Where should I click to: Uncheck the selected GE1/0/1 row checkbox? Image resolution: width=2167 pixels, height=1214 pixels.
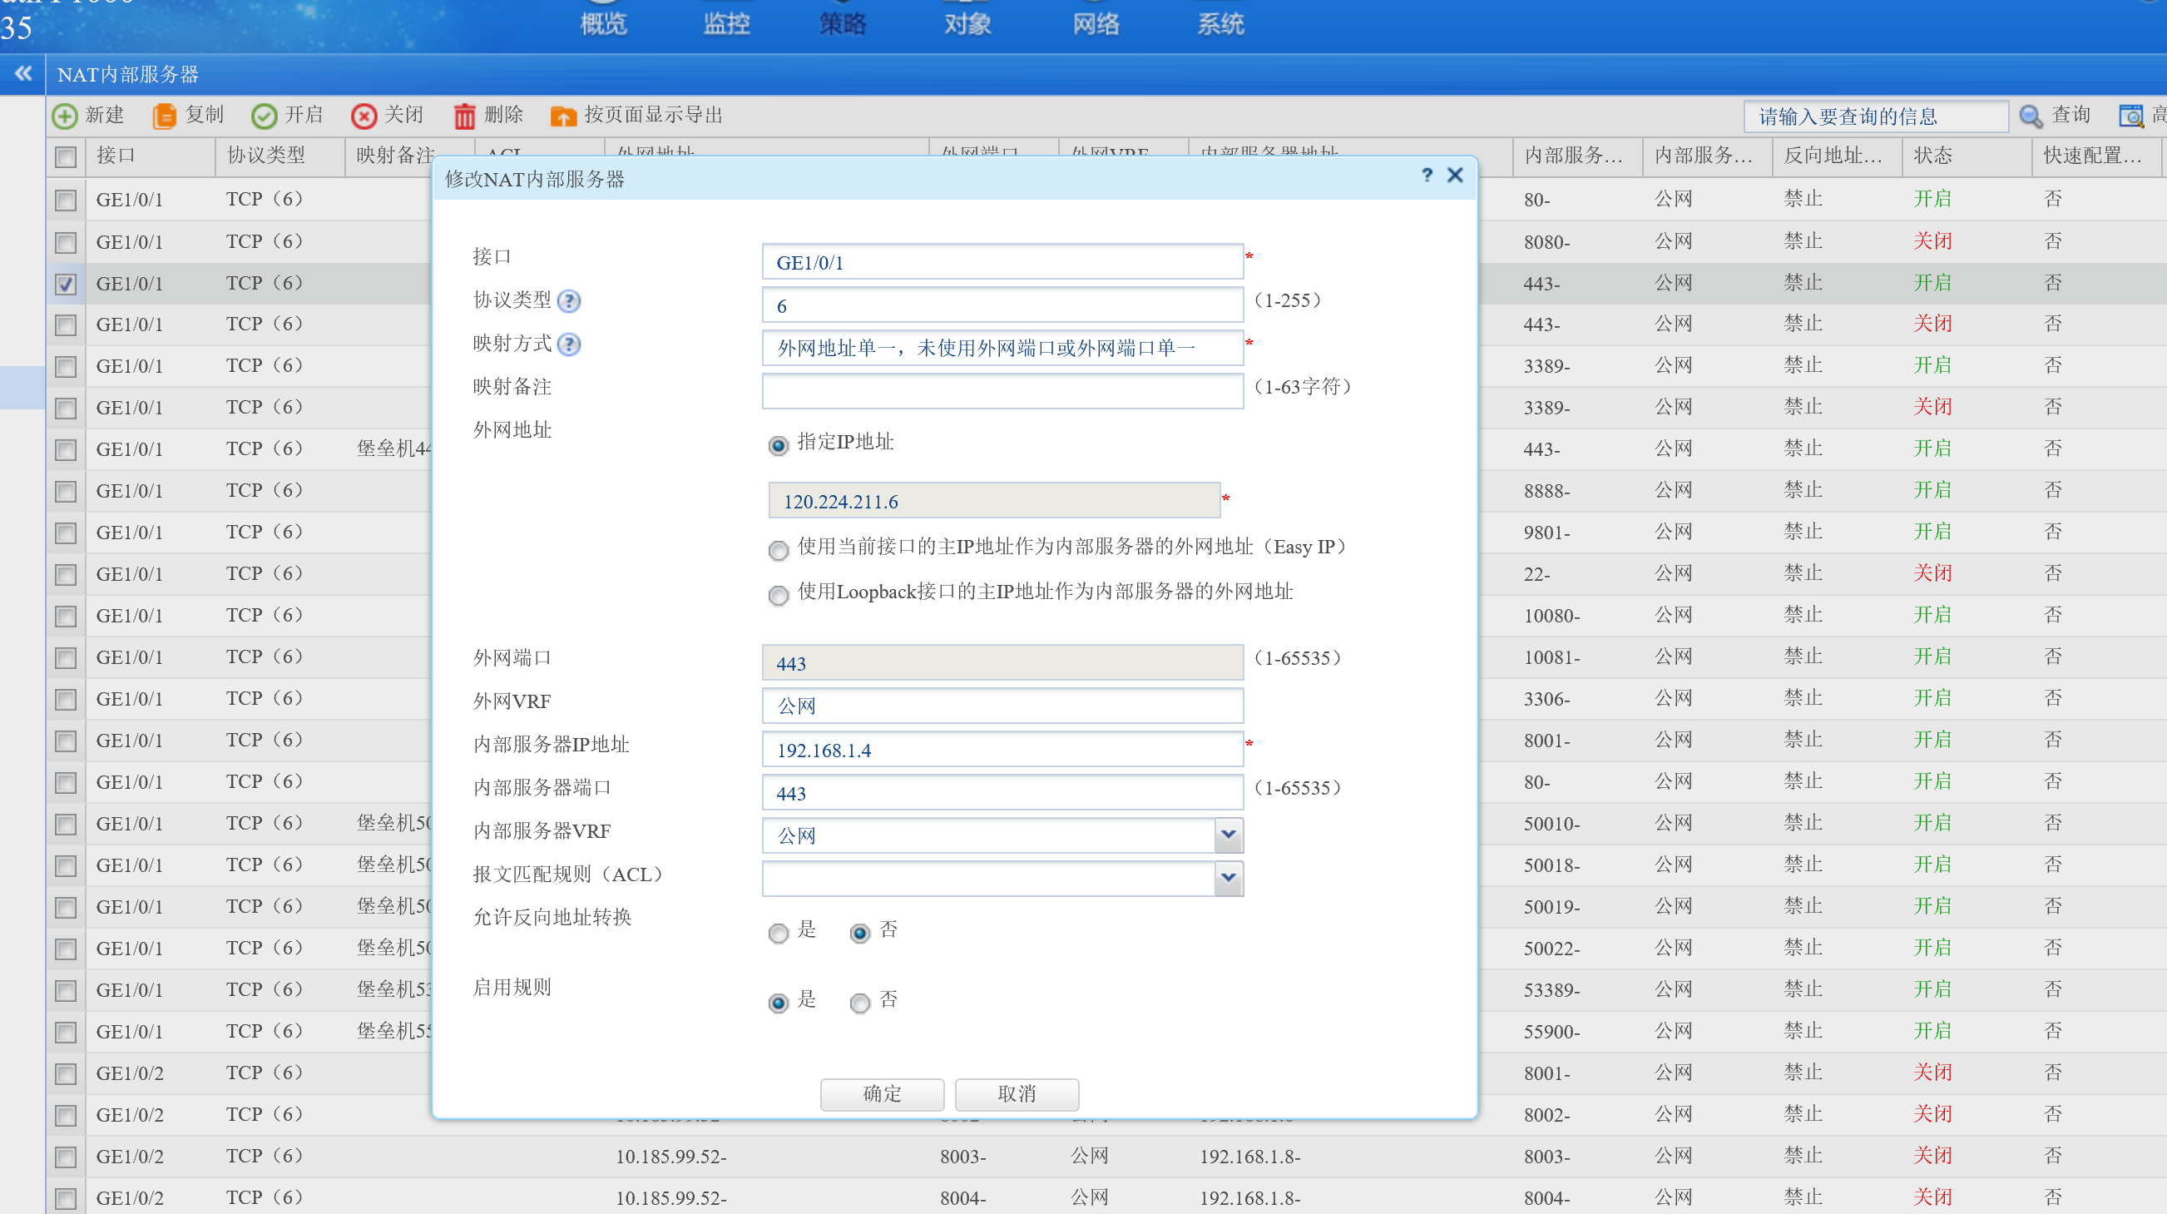pos(66,285)
